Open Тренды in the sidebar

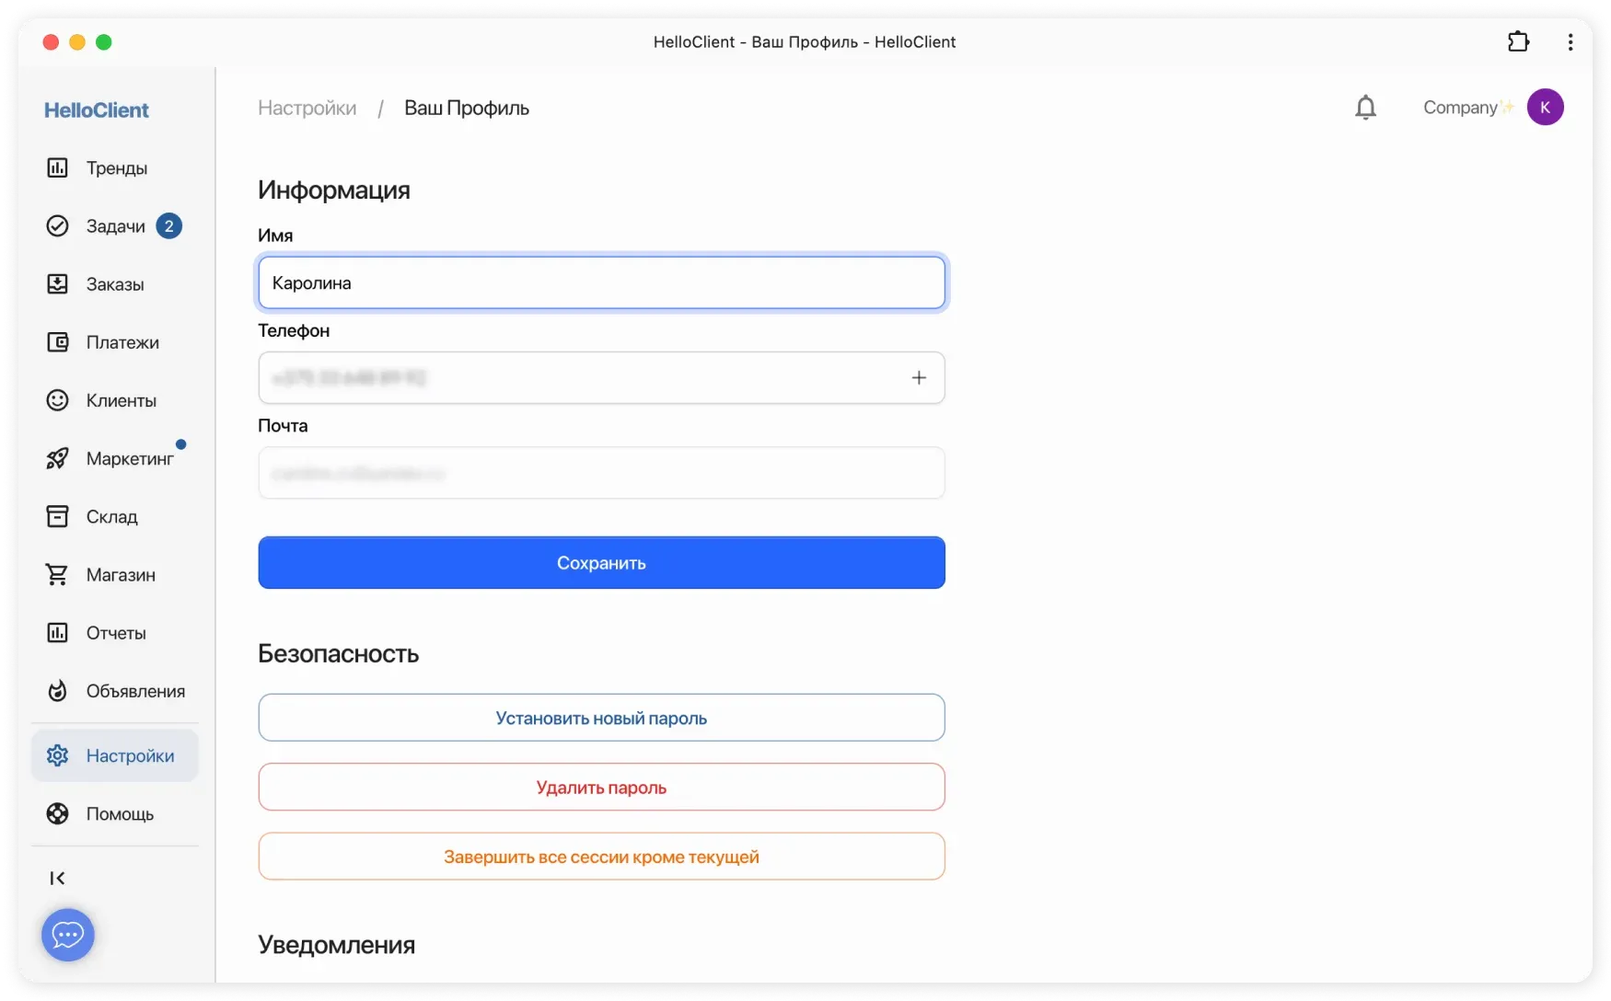coord(116,168)
